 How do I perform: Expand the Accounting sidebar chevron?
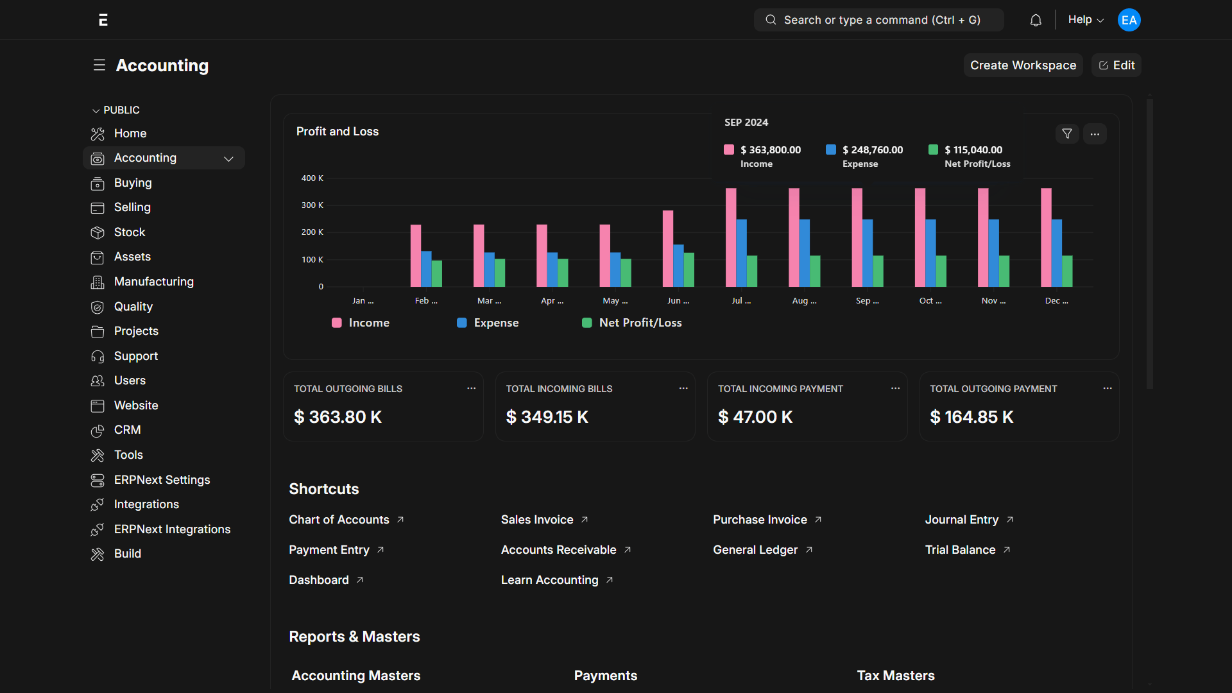[x=228, y=158]
